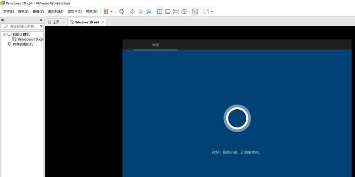Send Ctrl+Alt+Del to the virtual machine
The image size is (355, 177).
(121, 12)
